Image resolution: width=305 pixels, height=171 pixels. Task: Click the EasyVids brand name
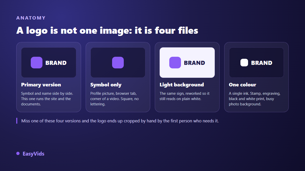point(34,154)
